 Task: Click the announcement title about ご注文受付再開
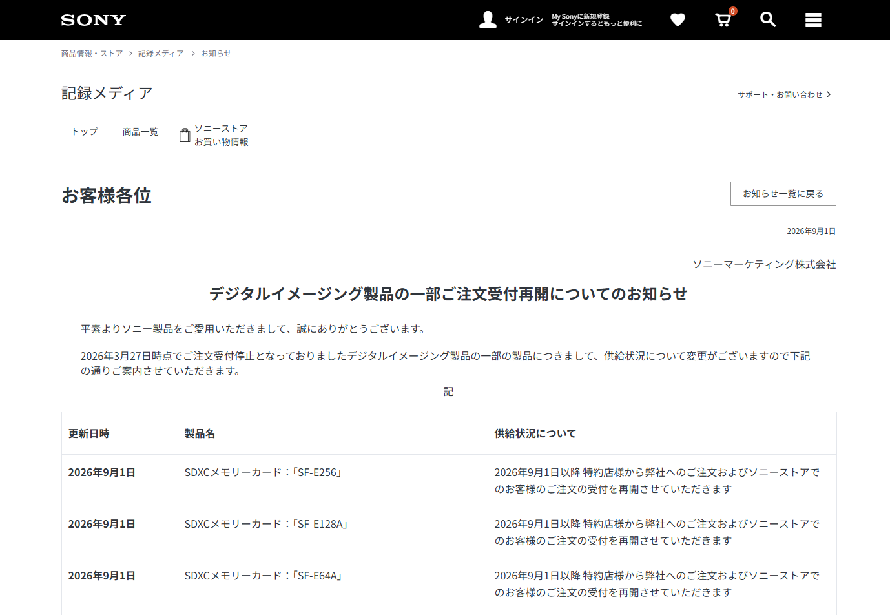448,294
